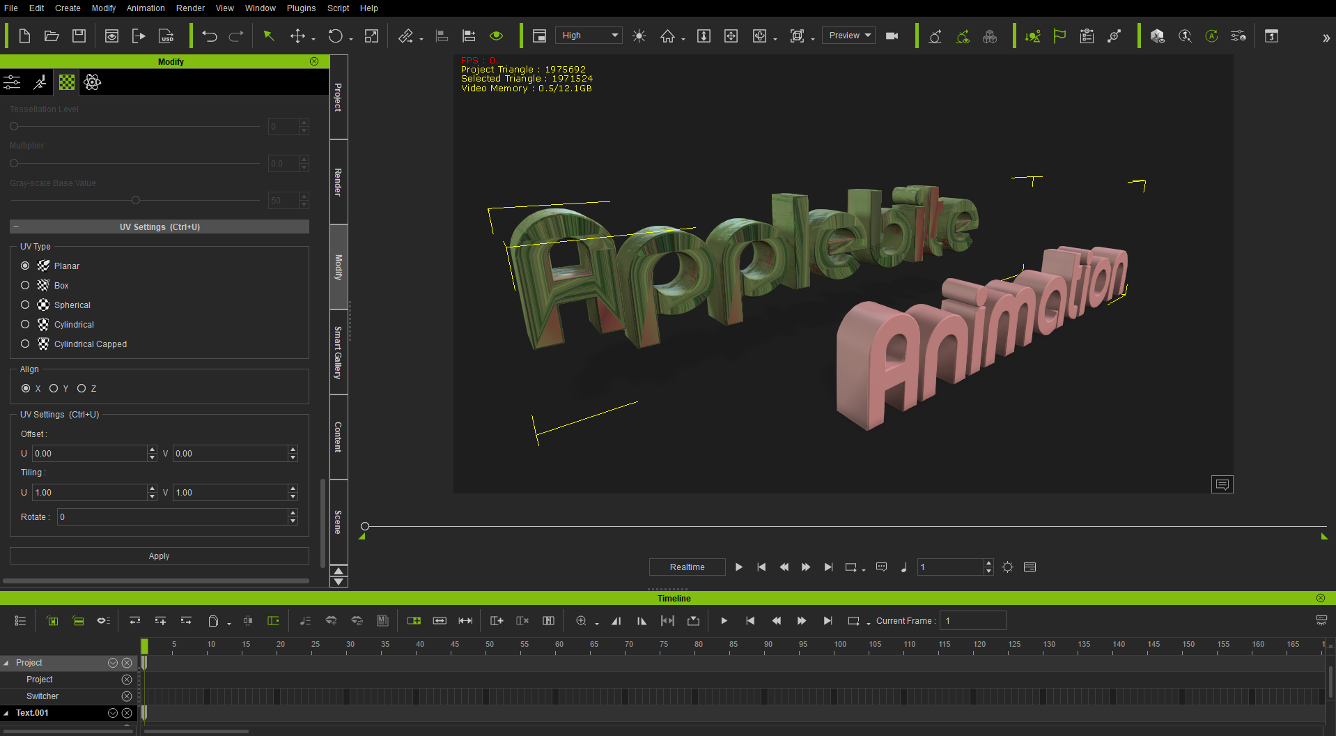Image resolution: width=1336 pixels, height=736 pixels.
Task: Click the Home view icon
Action: click(x=667, y=36)
